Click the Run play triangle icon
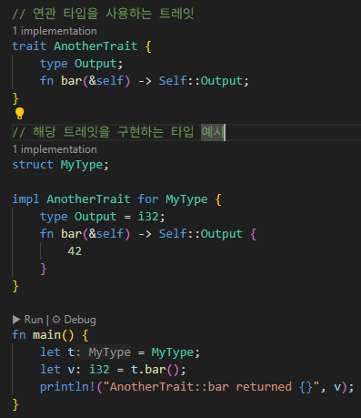The height and width of the screenshot is (418, 361). [x=16, y=320]
